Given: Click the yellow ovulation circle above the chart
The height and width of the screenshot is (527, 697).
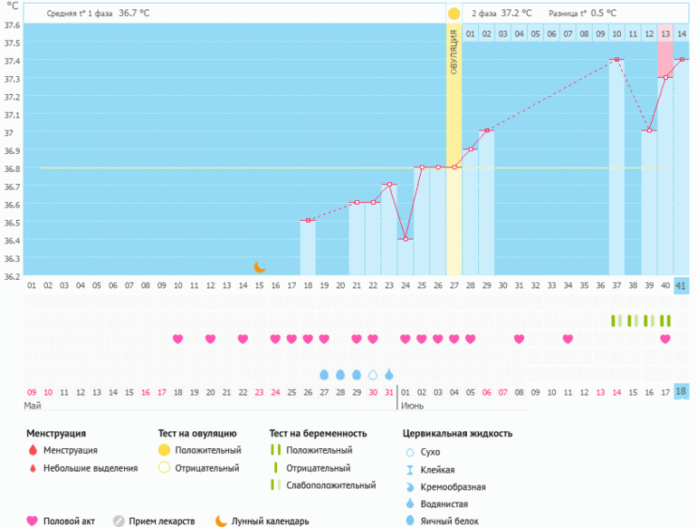Looking at the screenshot, I should pos(454,14).
